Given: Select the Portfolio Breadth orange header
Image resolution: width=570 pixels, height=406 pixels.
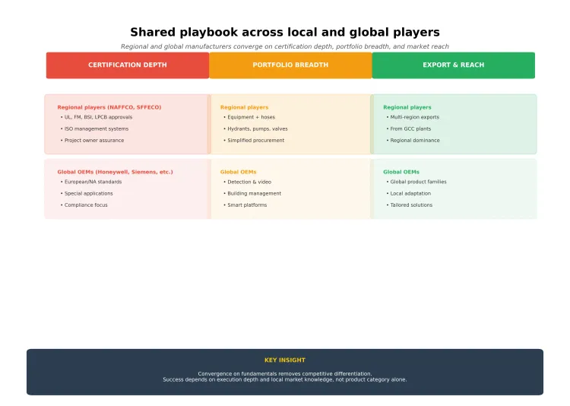Looking at the screenshot, I should [290, 65].
